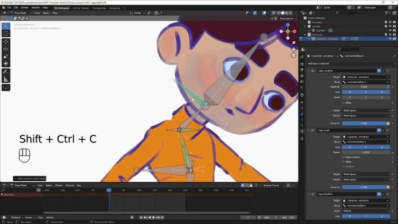Open the Dope Sheet mode dropdown

(22, 185)
